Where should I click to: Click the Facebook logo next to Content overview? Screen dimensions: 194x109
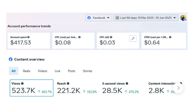tap(11, 59)
